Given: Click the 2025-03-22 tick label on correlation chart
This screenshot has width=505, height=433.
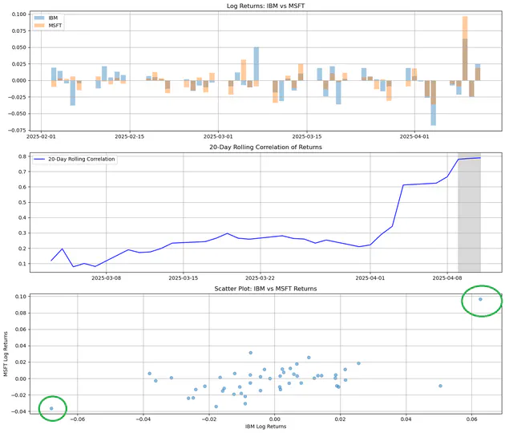Looking at the screenshot, I should [x=260, y=278].
